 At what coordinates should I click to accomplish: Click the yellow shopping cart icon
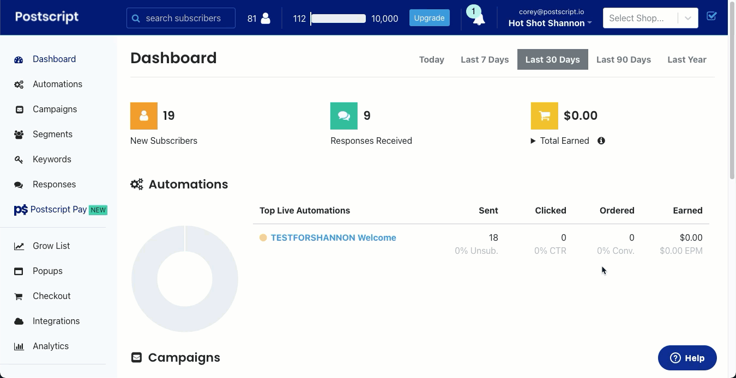(544, 116)
